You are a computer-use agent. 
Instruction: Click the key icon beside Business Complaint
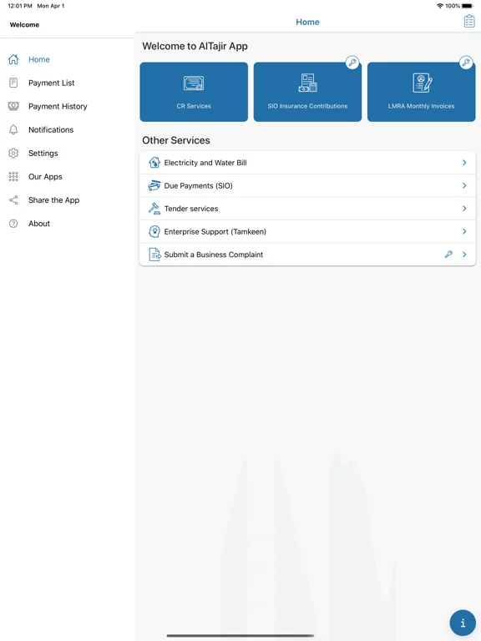tap(448, 255)
